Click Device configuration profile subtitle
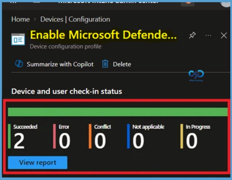 pyautogui.click(x=66, y=46)
